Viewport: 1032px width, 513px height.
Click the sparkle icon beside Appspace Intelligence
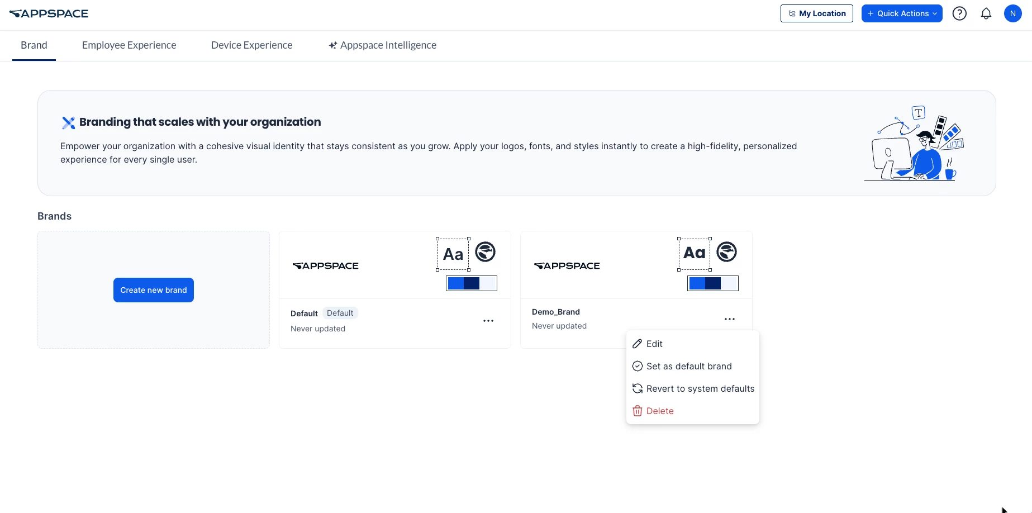tap(332, 45)
